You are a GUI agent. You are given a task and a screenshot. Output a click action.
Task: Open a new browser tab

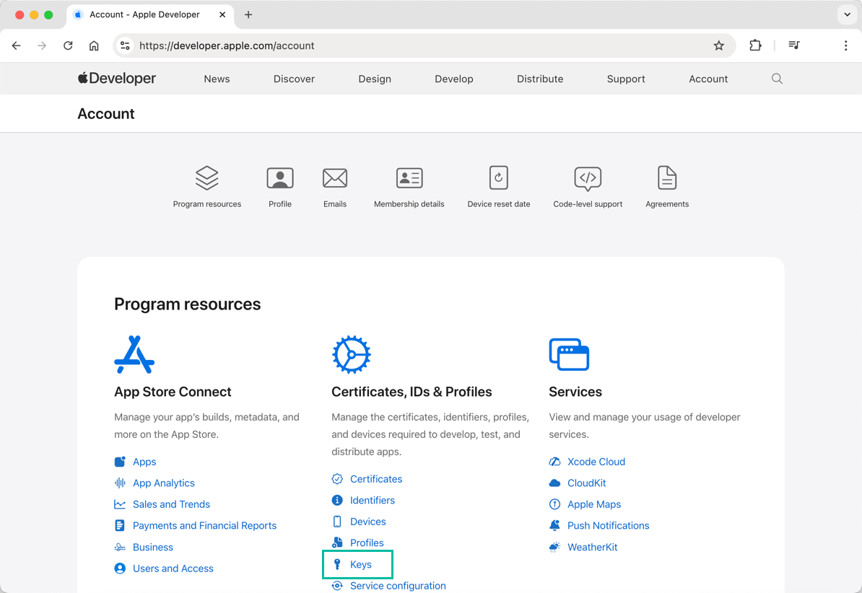click(248, 14)
